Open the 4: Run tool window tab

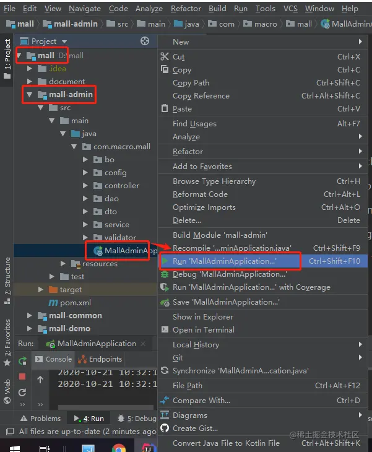pos(89,419)
